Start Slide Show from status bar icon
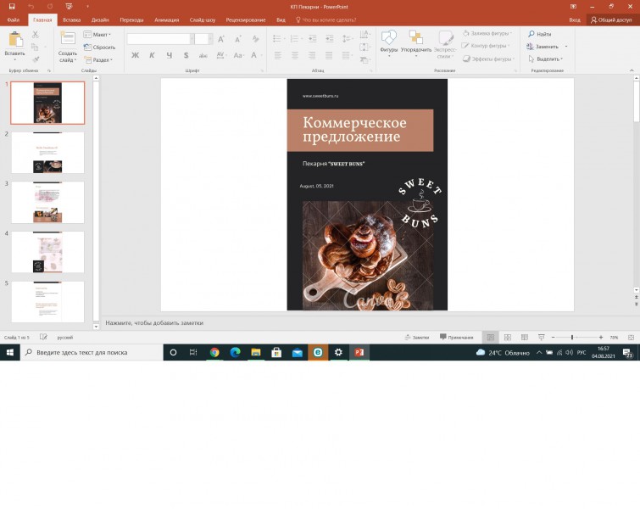Screen dimensions: 640x509 (x=541, y=338)
